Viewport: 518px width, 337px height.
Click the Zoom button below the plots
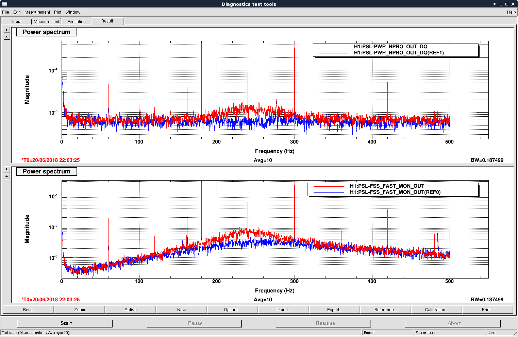pos(80,309)
